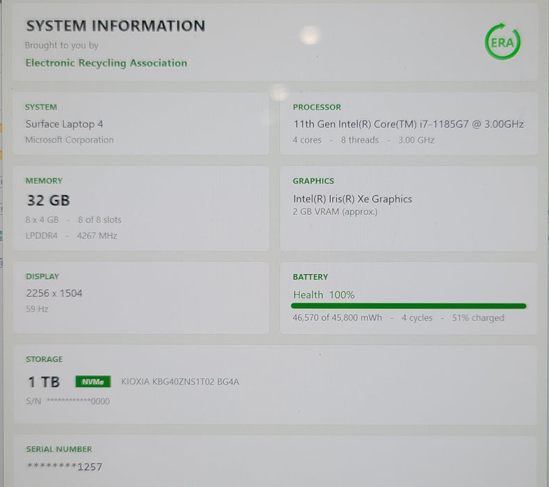Click the '2 GB VRAM (approx.)' text
This screenshot has height=487, width=549.
point(335,211)
